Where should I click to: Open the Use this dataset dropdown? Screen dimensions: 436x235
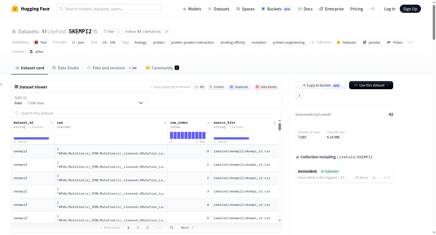click(x=371, y=85)
